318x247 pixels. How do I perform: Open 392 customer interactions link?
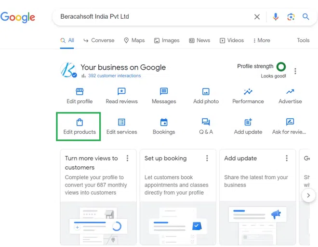point(114,75)
